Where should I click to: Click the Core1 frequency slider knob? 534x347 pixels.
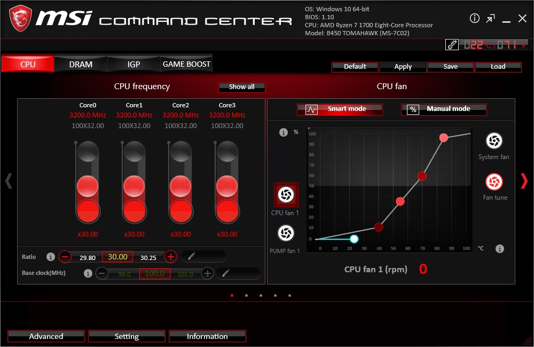pos(134,186)
